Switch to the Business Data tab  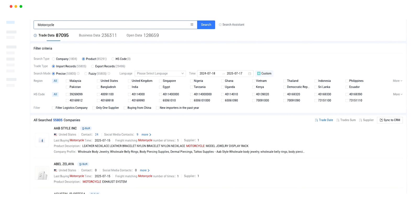point(98,35)
